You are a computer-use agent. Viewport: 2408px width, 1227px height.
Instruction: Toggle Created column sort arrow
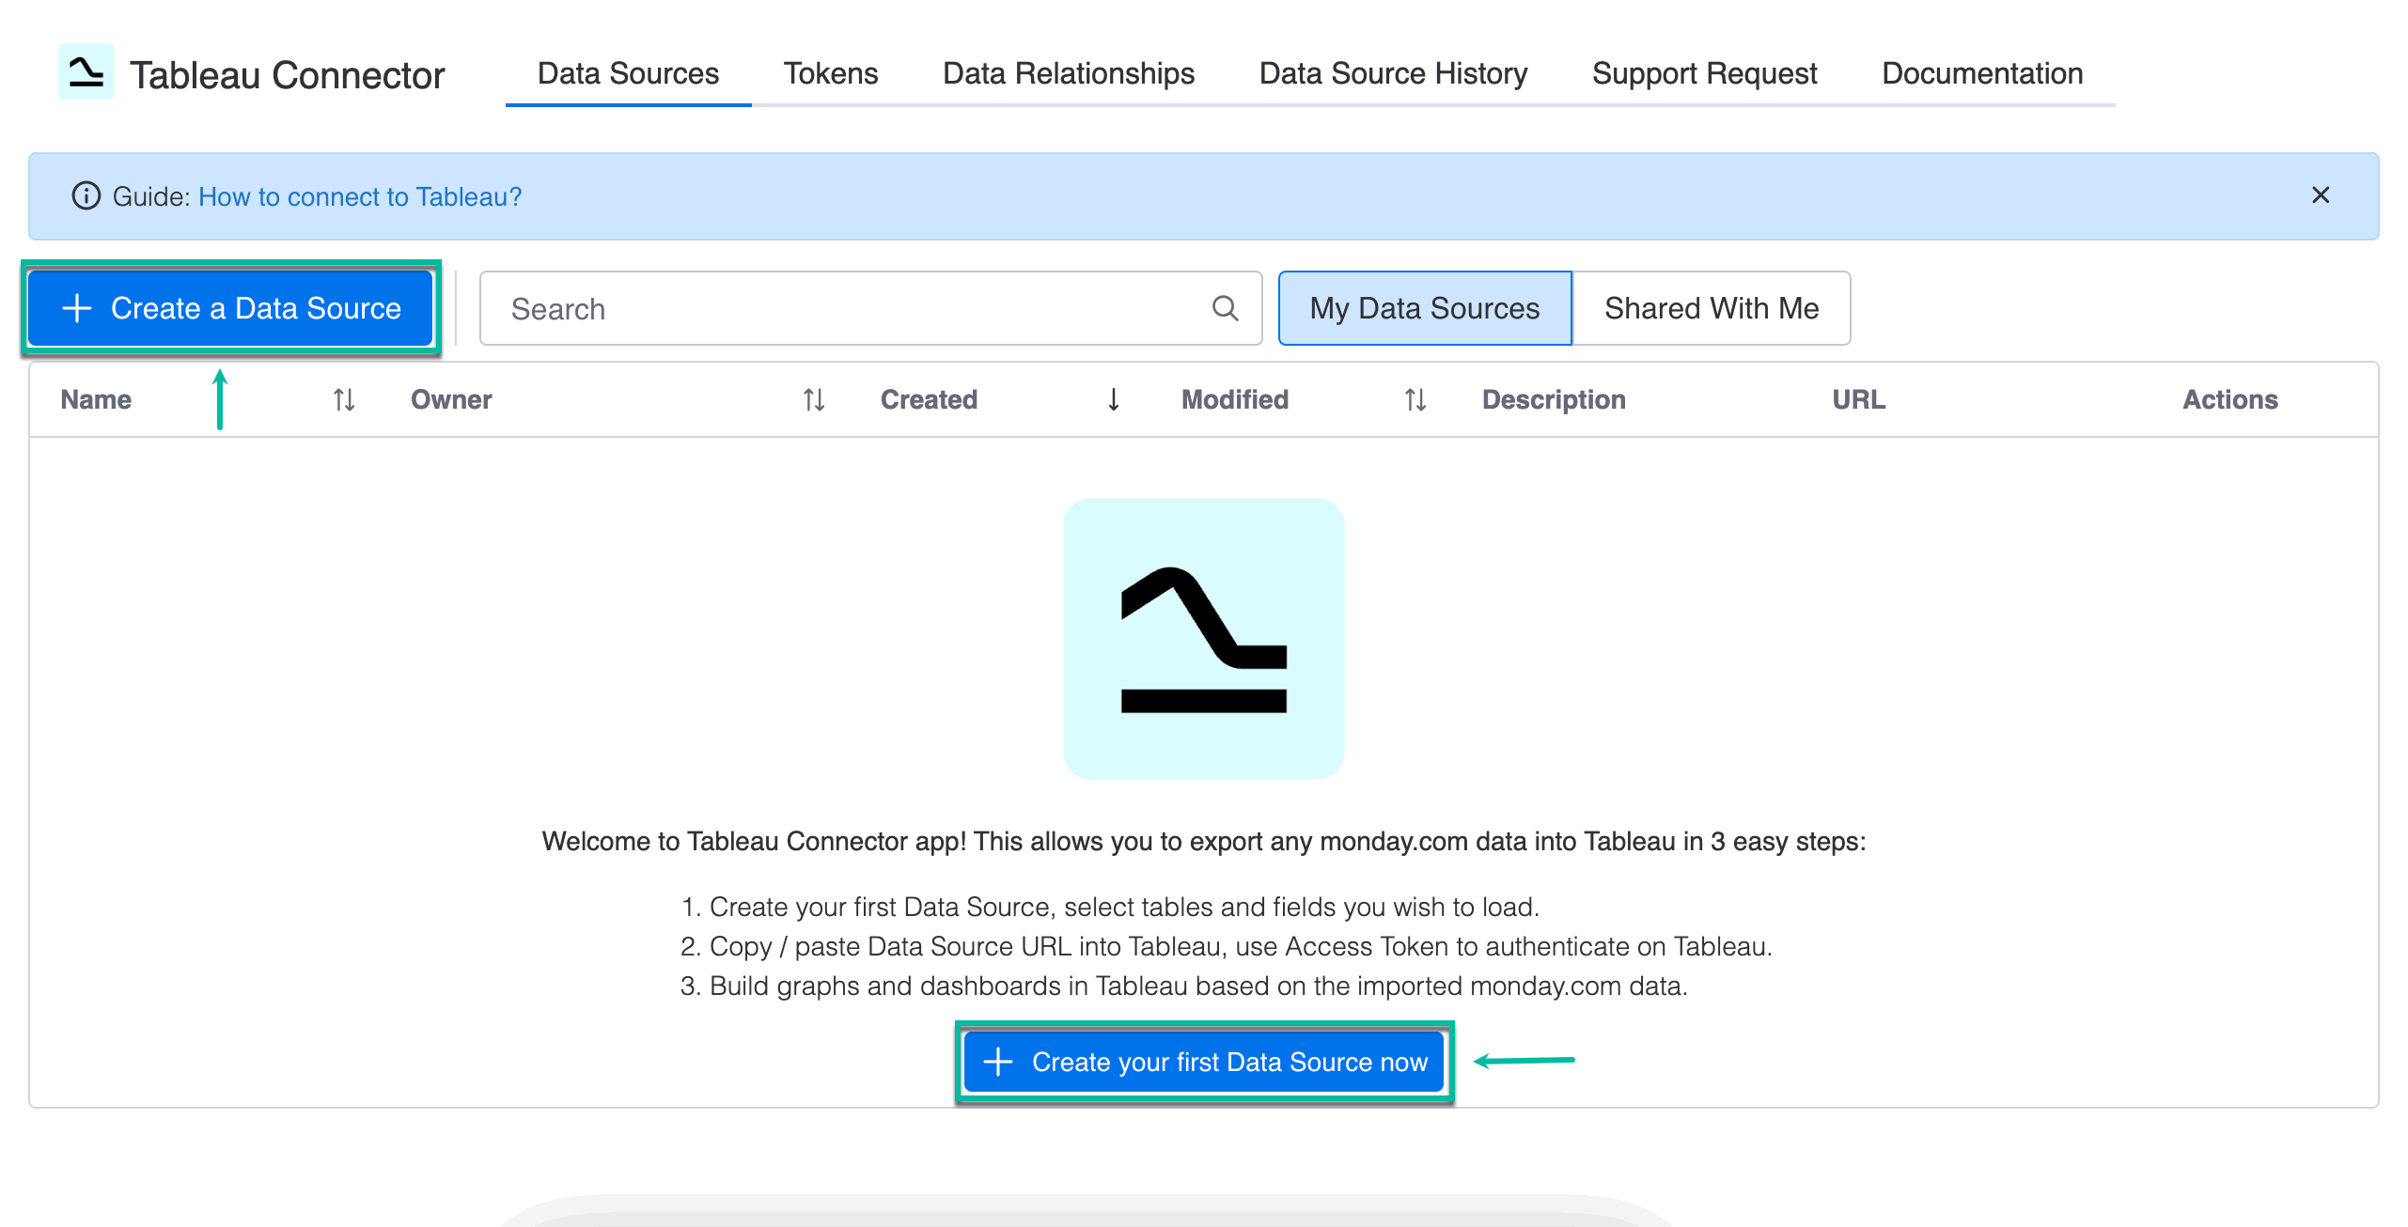[1113, 400]
